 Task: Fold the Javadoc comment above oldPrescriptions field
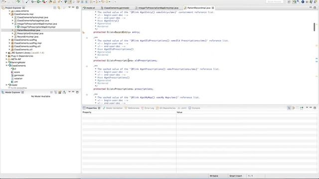click(x=87, y=38)
